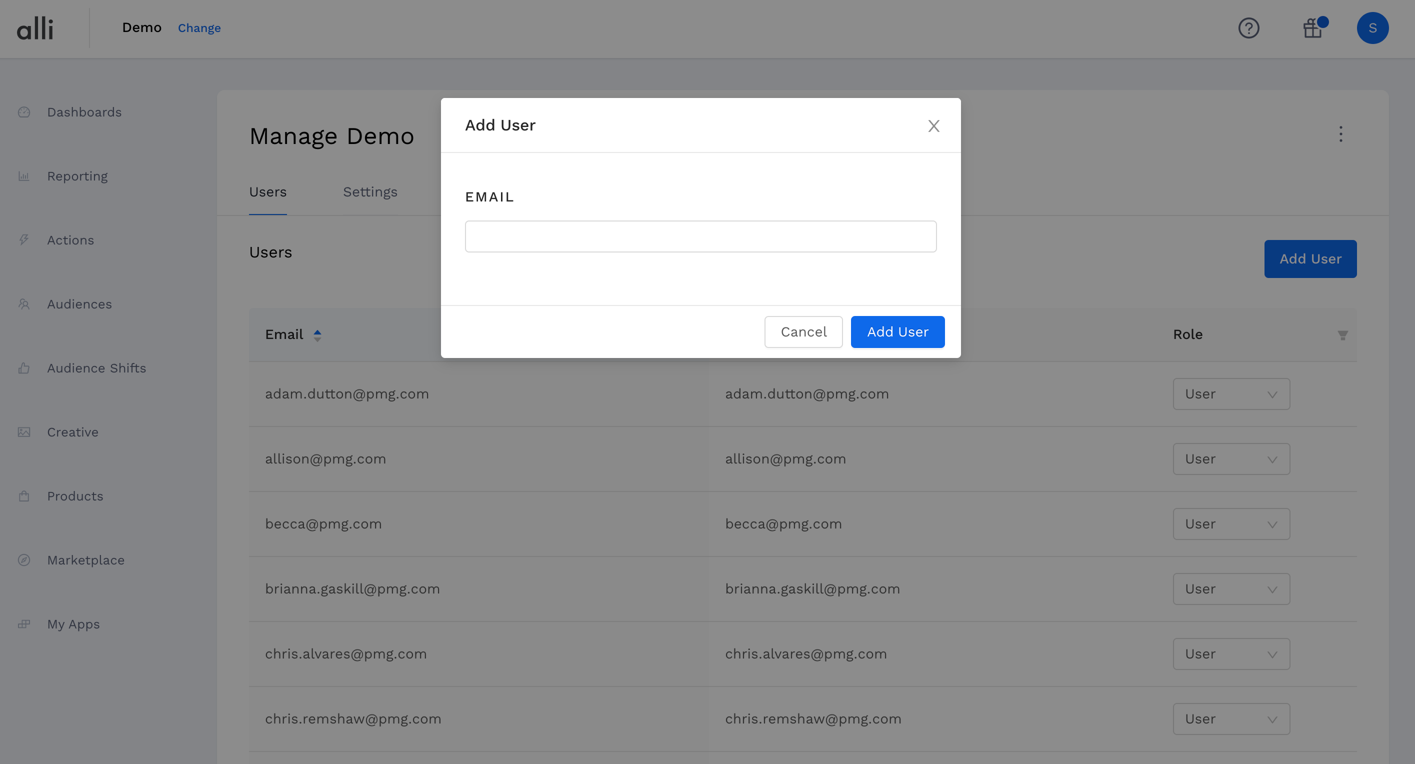Screen dimensions: 1415x764
Task: Focus the Email input field
Action: 700,236
